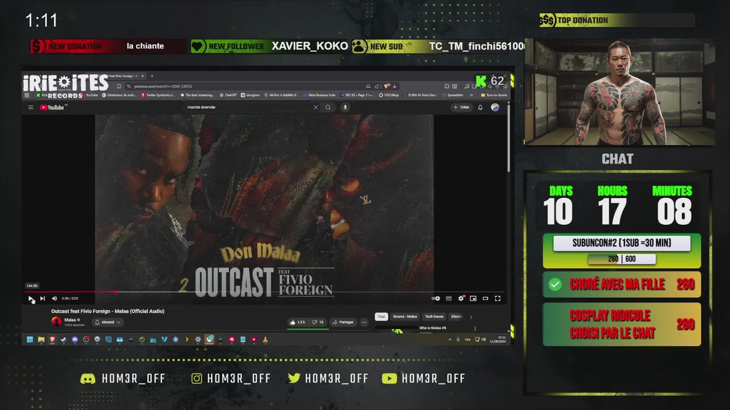This screenshot has width=730, height=410.
Task: Open the ChatGPT bookmark
Action: point(228,95)
